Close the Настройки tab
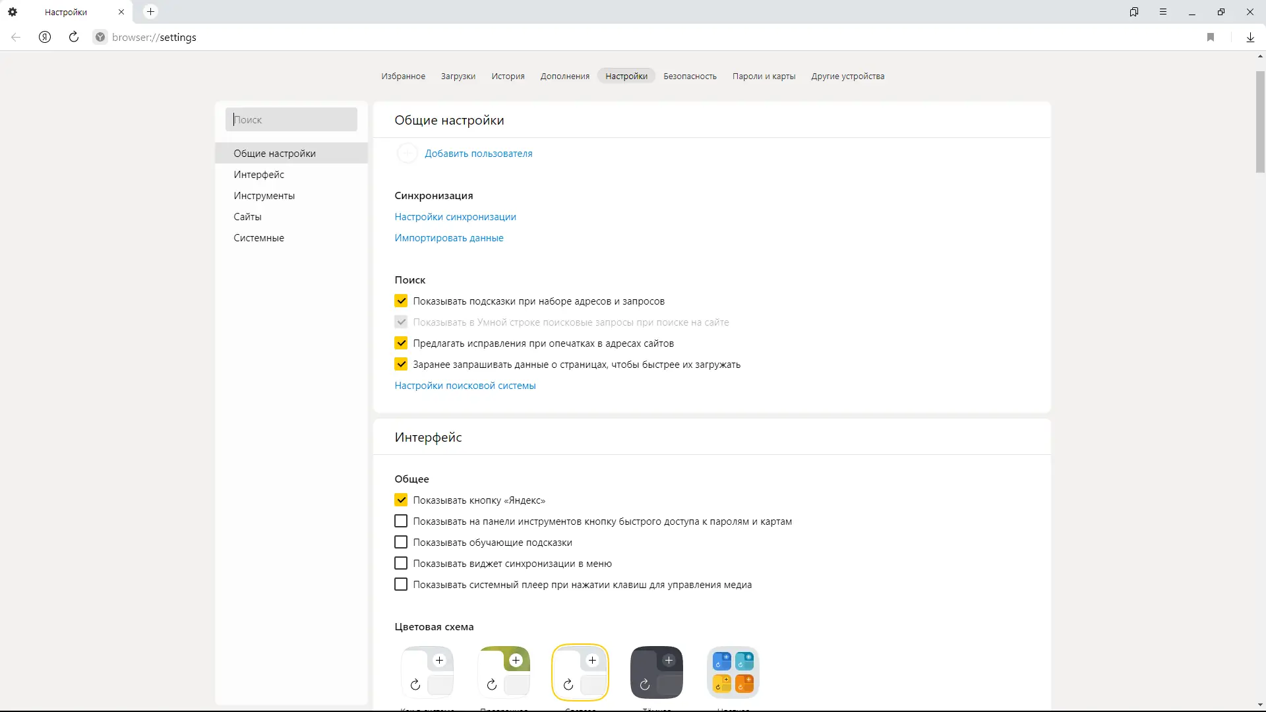The width and height of the screenshot is (1266, 712). pyautogui.click(x=121, y=12)
